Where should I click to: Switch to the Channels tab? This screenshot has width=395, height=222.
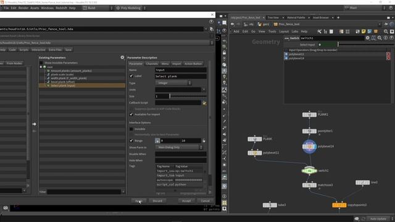tap(152, 64)
